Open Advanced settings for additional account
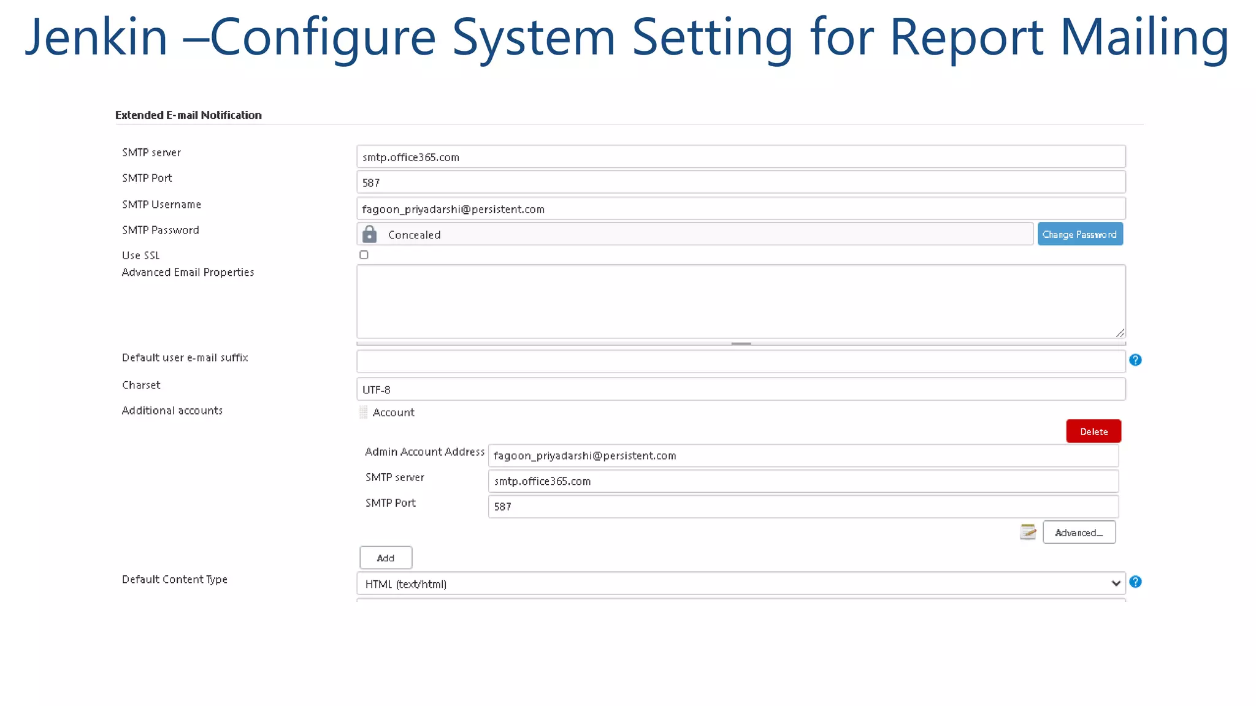1256x706 pixels. [1079, 533]
